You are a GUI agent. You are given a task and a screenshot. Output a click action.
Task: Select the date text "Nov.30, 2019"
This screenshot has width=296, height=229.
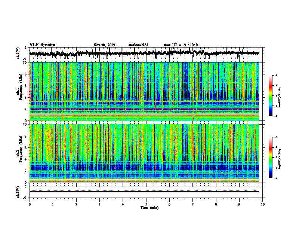[104, 45]
